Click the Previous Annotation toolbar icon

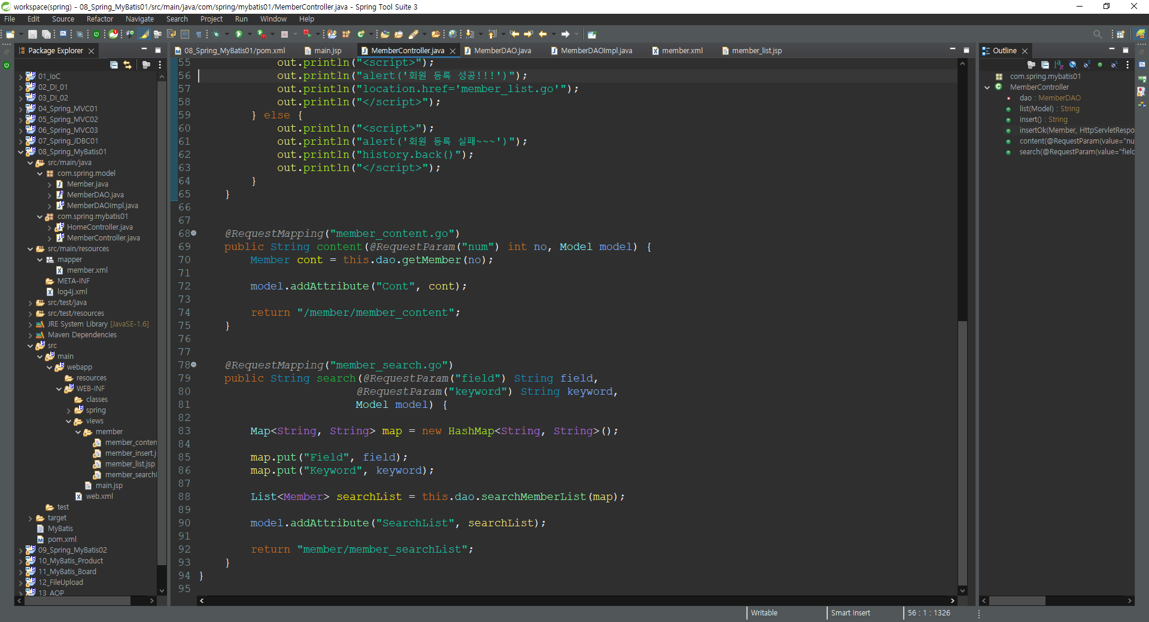click(x=493, y=34)
